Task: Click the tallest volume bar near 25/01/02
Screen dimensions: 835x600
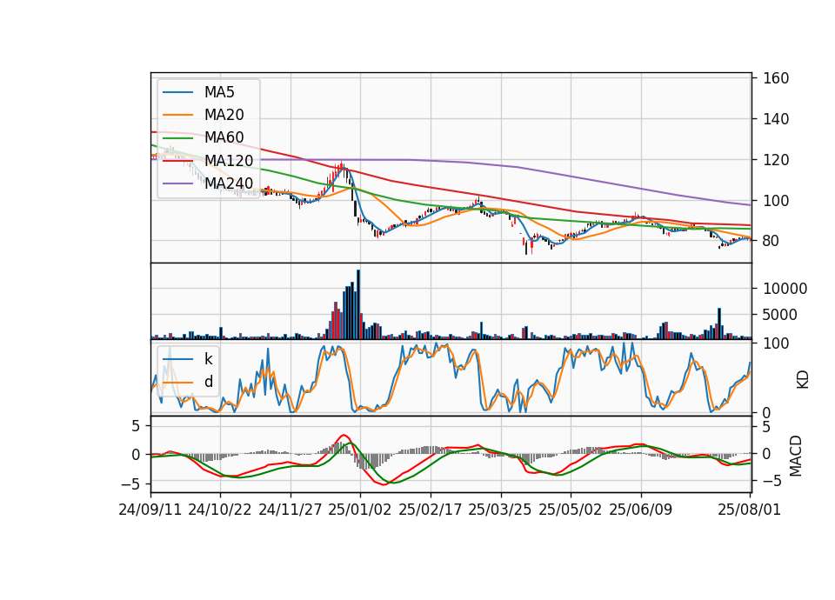Action: pyautogui.click(x=358, y=304)
